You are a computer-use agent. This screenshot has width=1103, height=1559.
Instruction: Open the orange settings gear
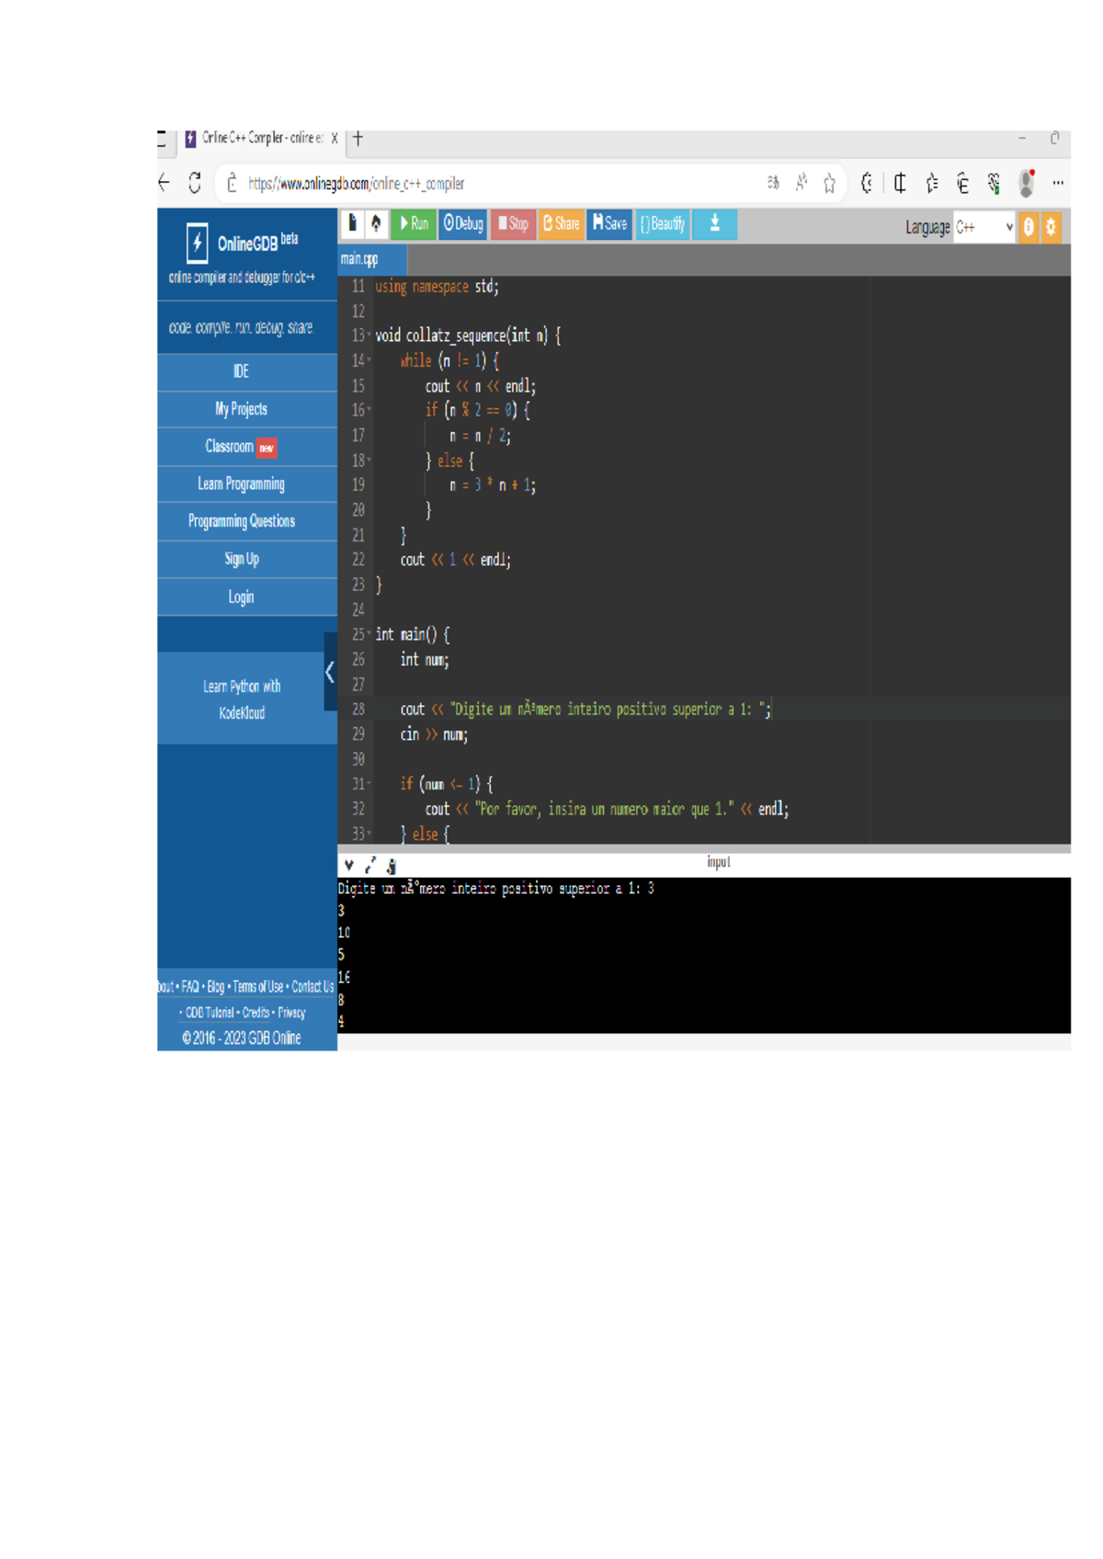[1051, 227]
